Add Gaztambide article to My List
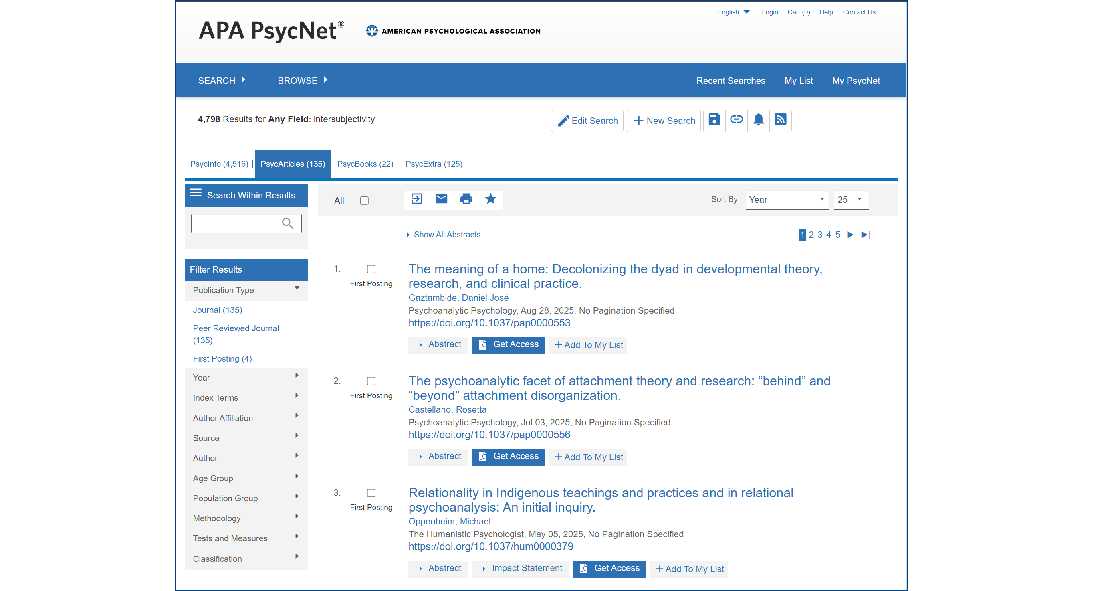The image size is (1112, 591). [x=588, y=345]
